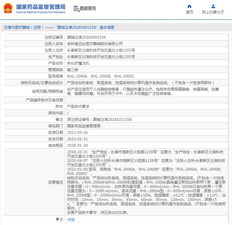Click the 审批部门 label
This screenshot has width=232, height=225.
click(x=56, y=126)
